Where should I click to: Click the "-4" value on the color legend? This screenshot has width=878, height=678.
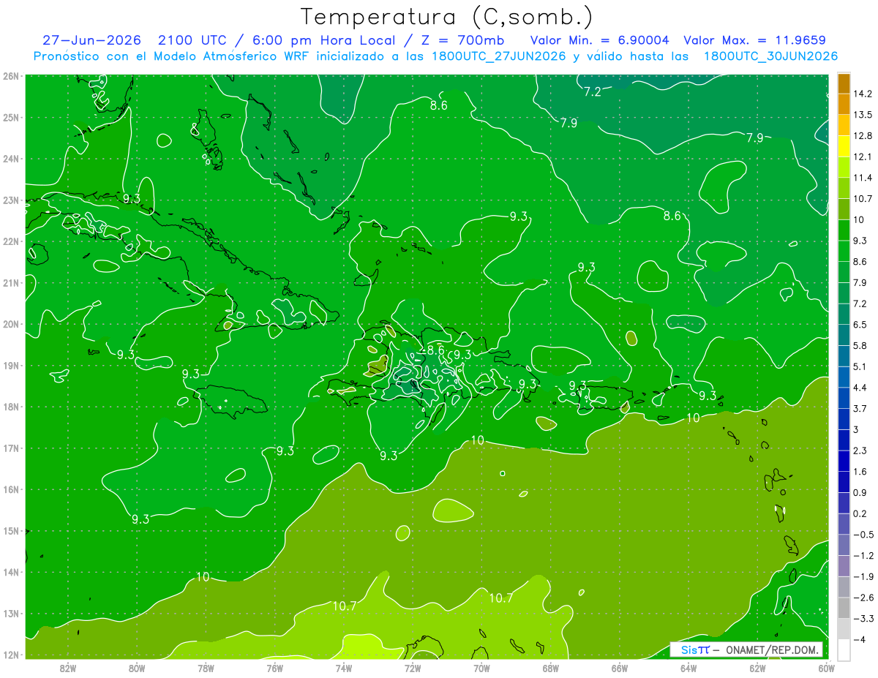pos(860,640)
